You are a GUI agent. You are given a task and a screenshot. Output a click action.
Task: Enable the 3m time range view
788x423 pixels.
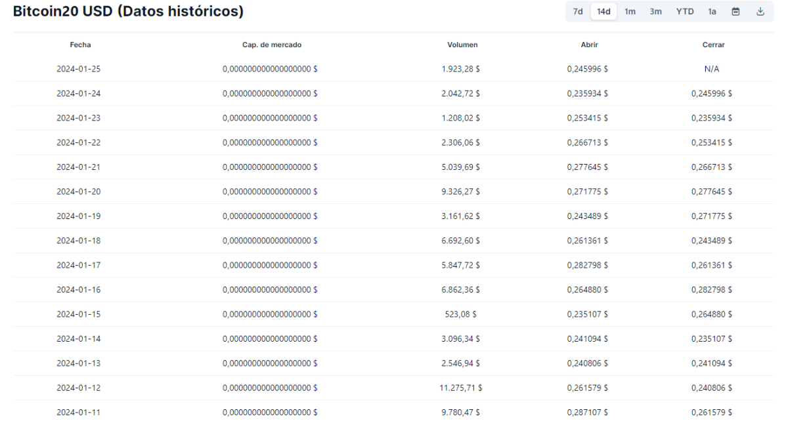coord(655,11)
